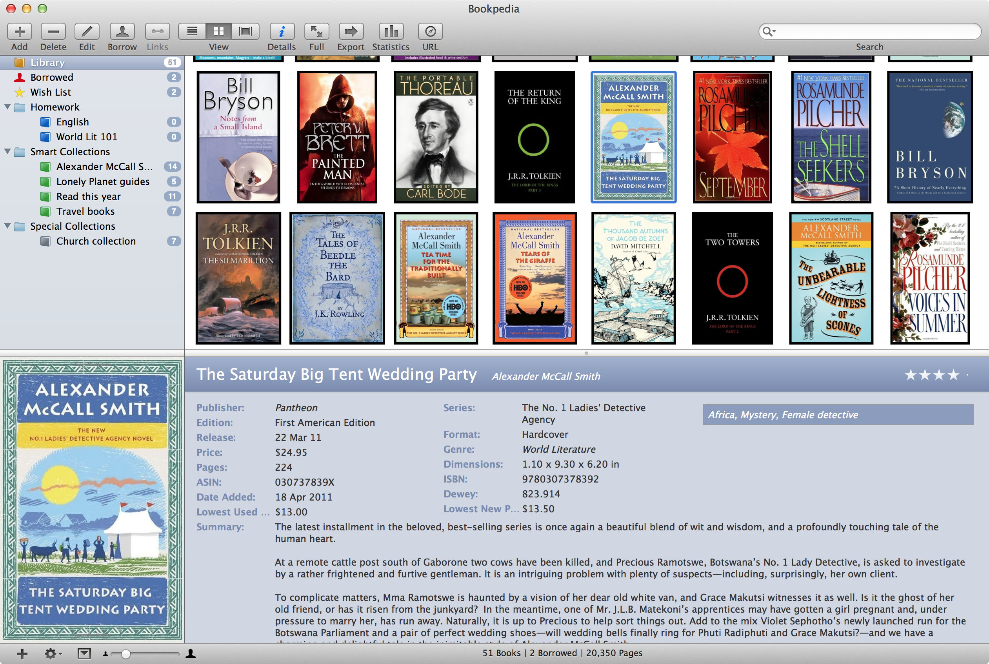The width and height of the screenshot is (989, 664).
Task: Collapse the Special Collections folder
Action: click(x=7, y=226)
